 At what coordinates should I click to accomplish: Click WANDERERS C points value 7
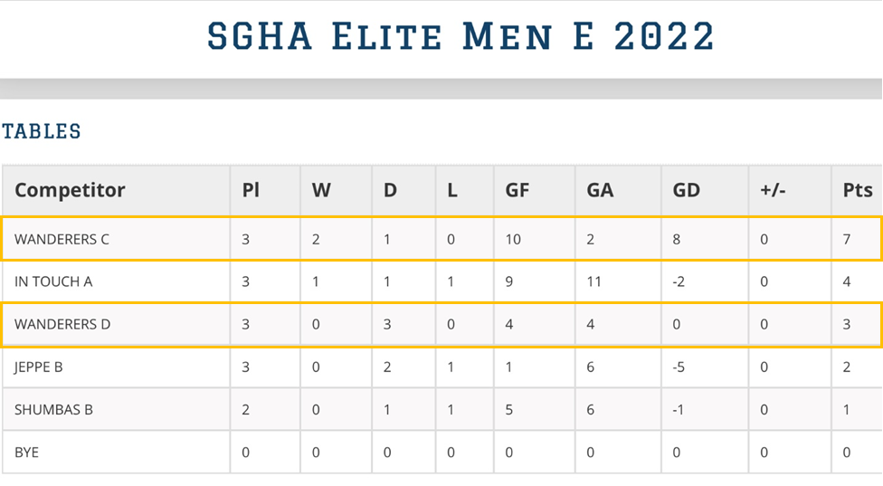[847, 240]
